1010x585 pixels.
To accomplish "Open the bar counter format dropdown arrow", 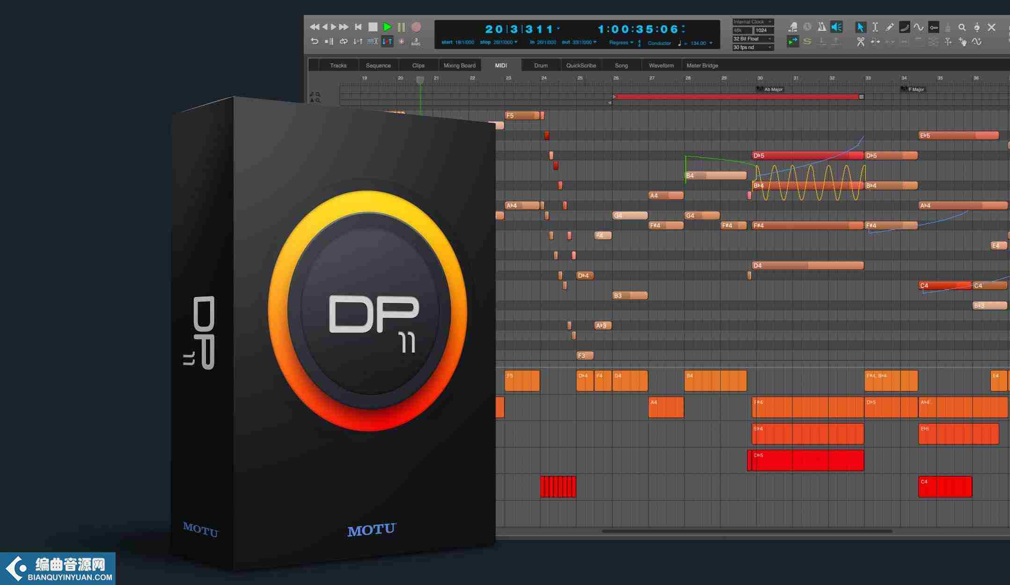I will [x=558, y=29].
